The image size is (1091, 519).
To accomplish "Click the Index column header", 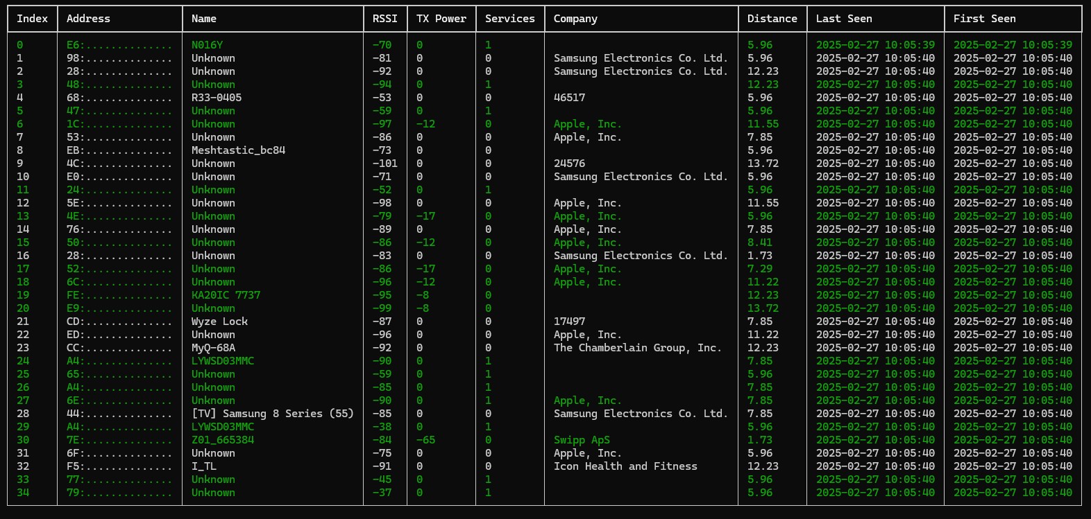I will click(x=32, y=19).
